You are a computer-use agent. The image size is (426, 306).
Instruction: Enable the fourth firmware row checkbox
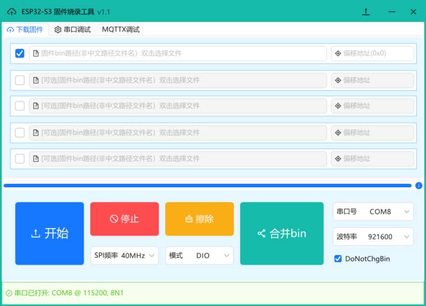(x=20, y=133)
